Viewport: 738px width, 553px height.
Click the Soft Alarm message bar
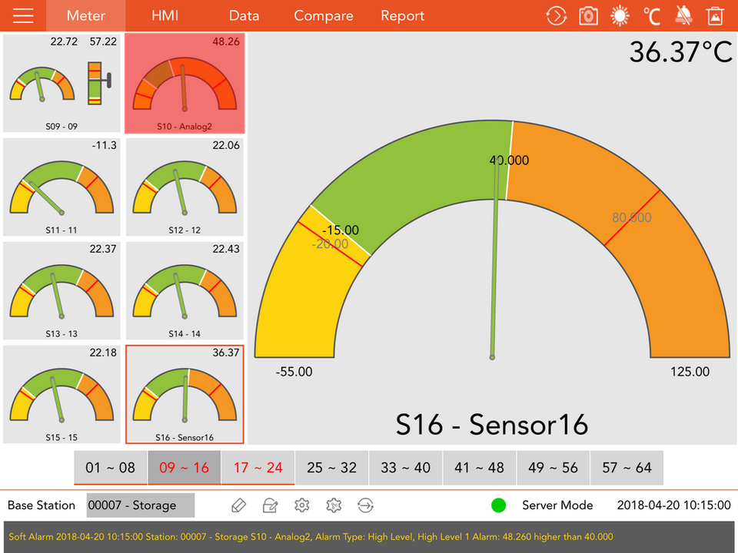[x=369, y=537]
